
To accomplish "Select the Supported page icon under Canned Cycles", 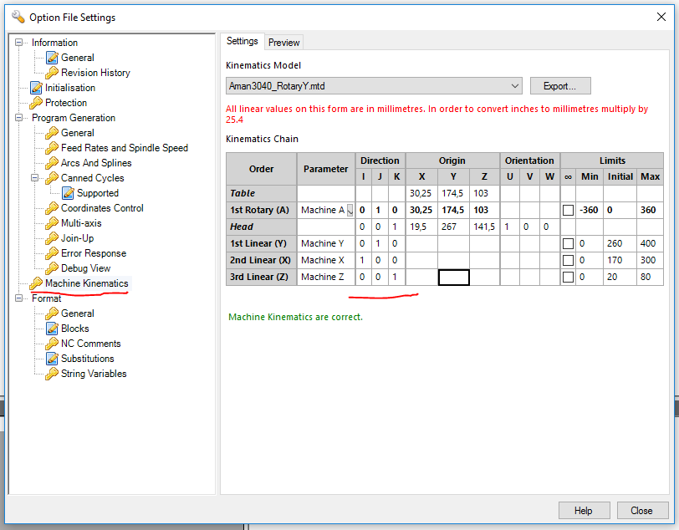I will [x=68, y=193].
